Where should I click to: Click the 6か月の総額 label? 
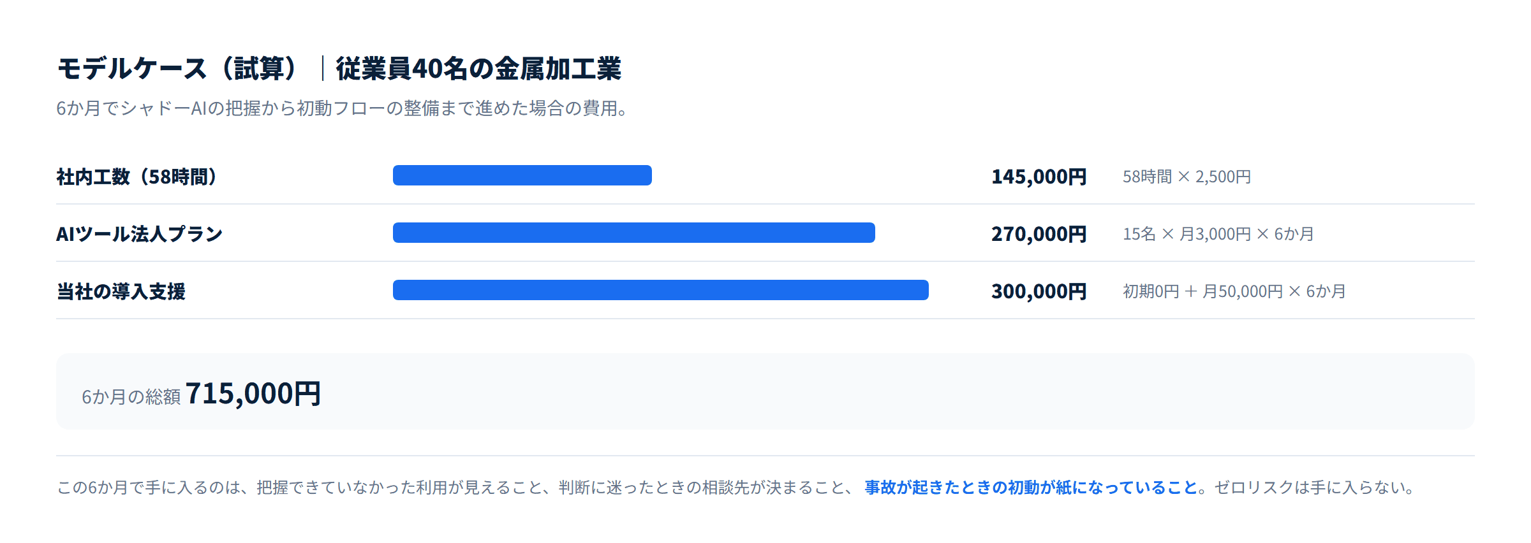pos(131,396)
